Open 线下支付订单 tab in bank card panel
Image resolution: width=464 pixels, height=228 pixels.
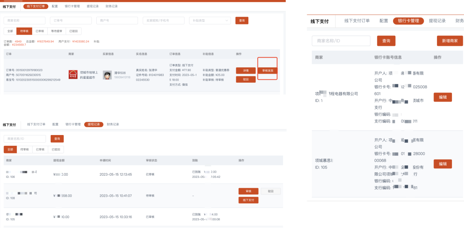point(357,21)
